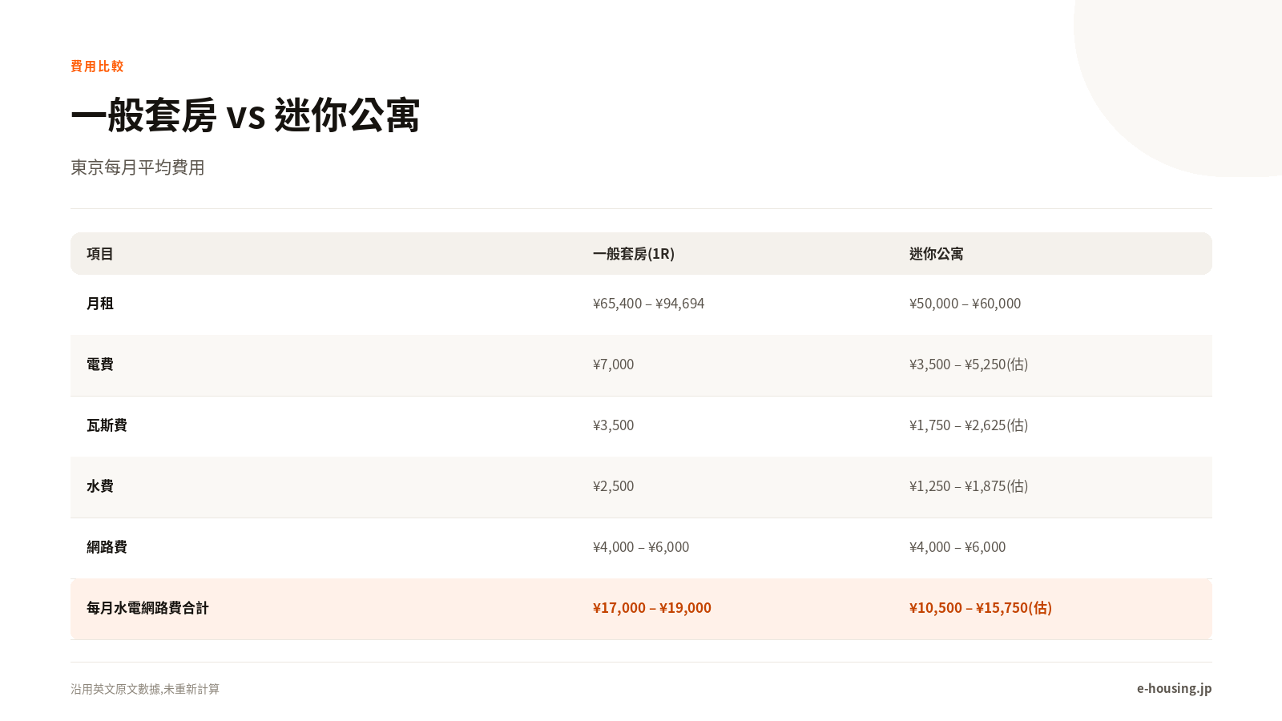Click the ¥50,000 – ¥60,000 rent cell
The height and width of the screenshot is (721, 1282).
[965, 304]
